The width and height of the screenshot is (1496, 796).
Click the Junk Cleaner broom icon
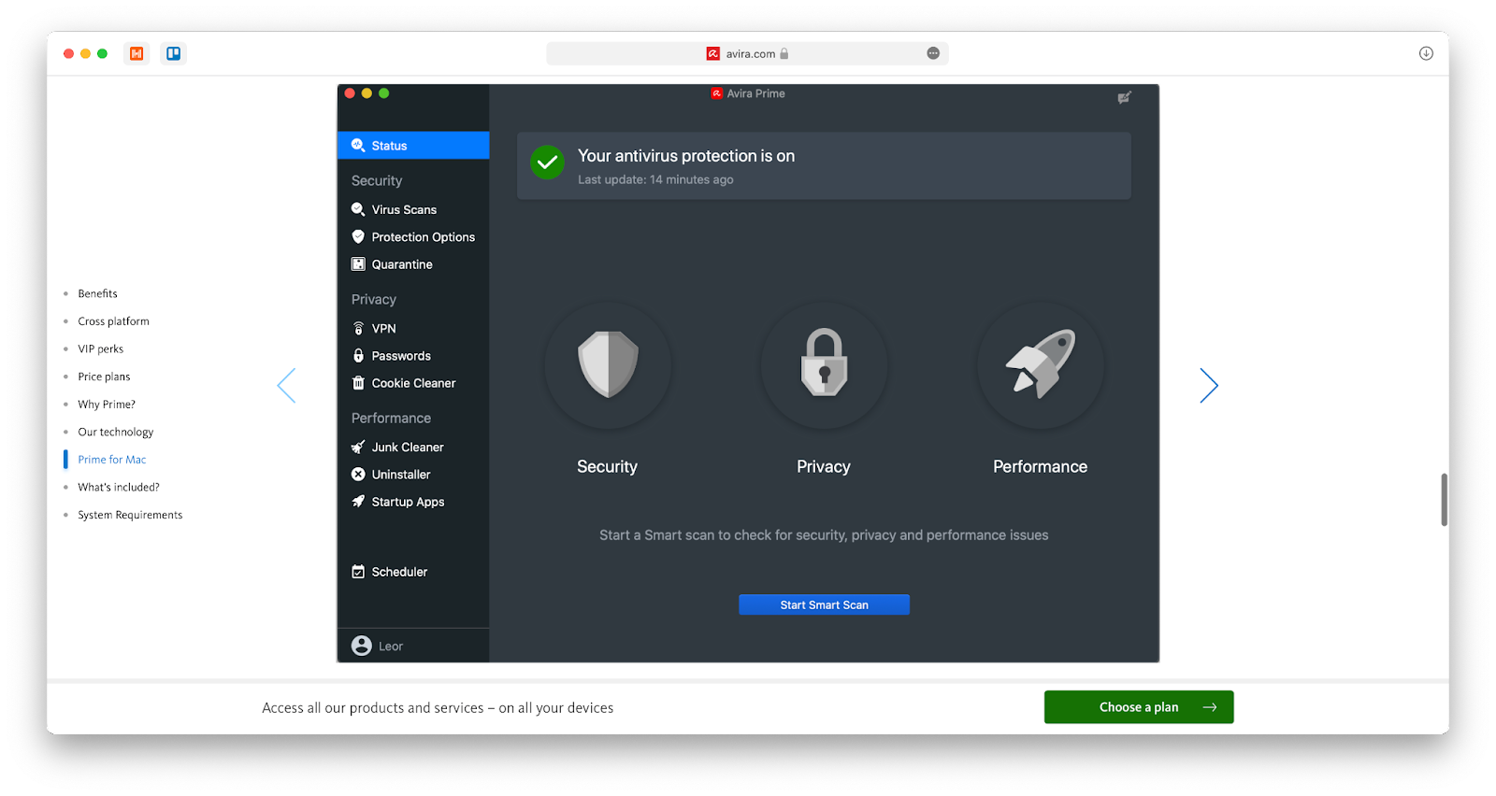click(x=358, y=447)
